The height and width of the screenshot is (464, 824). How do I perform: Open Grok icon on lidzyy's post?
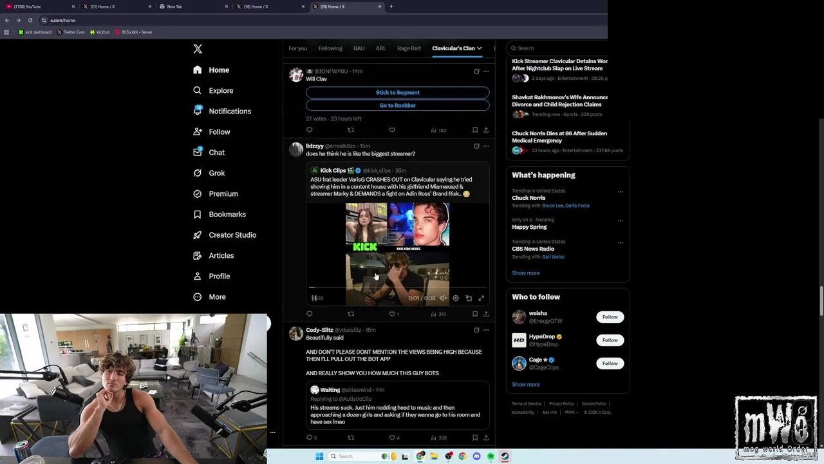(x=476, y=146)
